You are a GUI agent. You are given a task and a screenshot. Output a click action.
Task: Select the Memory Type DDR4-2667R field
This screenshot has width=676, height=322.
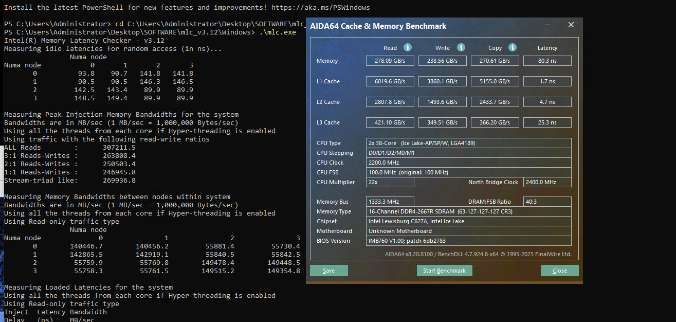468,211
